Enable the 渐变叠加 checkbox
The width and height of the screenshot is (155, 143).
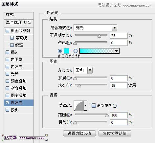point(7,88)
